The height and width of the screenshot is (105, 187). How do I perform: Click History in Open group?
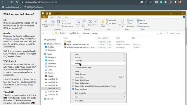(x=131, y=26)
